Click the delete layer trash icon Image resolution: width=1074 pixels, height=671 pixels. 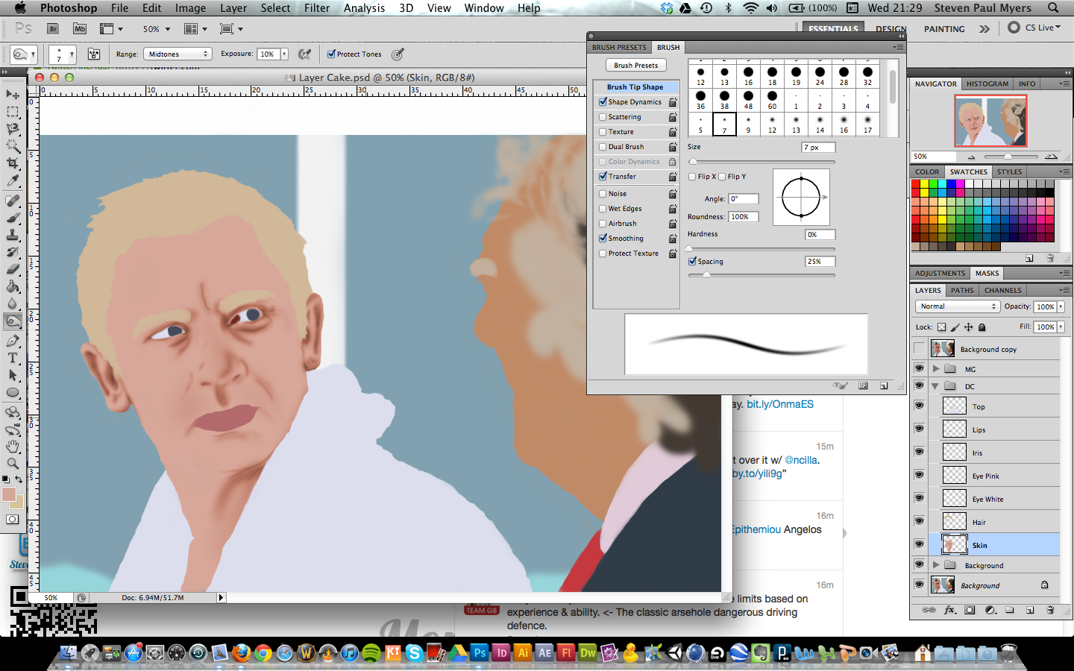1050,610
